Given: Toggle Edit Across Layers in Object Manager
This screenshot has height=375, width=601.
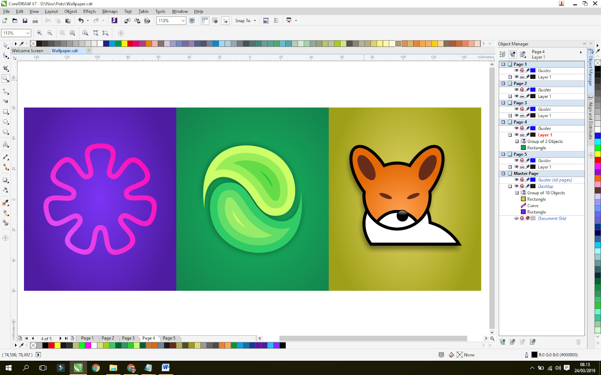Looking at the screenshot, I should tap(513, 54).
